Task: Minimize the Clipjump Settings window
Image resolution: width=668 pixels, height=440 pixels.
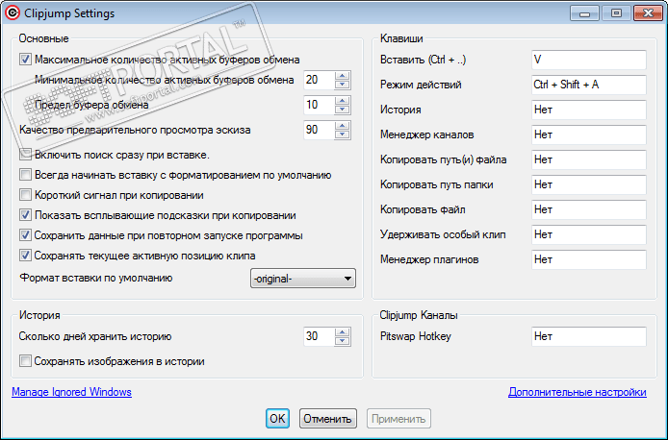Action: tap(584, 13)
